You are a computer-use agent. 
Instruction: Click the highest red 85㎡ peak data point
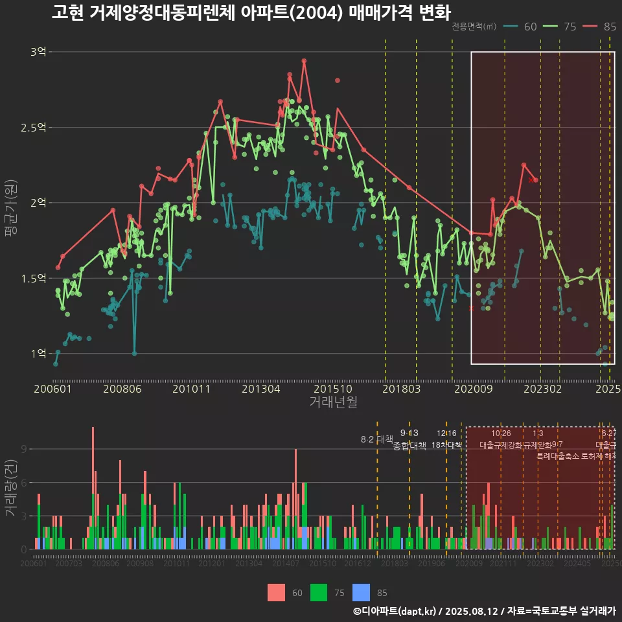[304, 61]
